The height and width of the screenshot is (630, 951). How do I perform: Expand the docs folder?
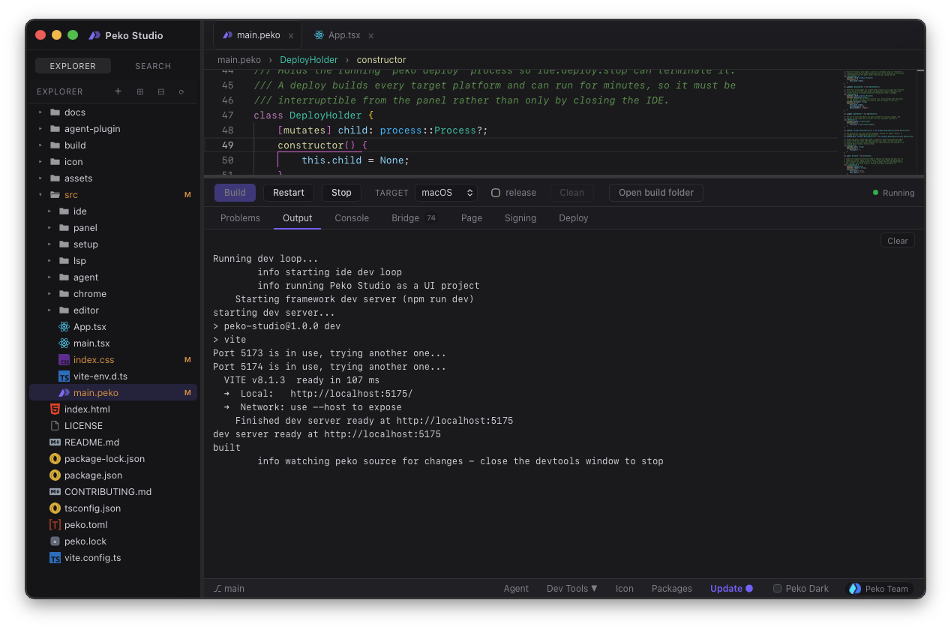point(40,112)
